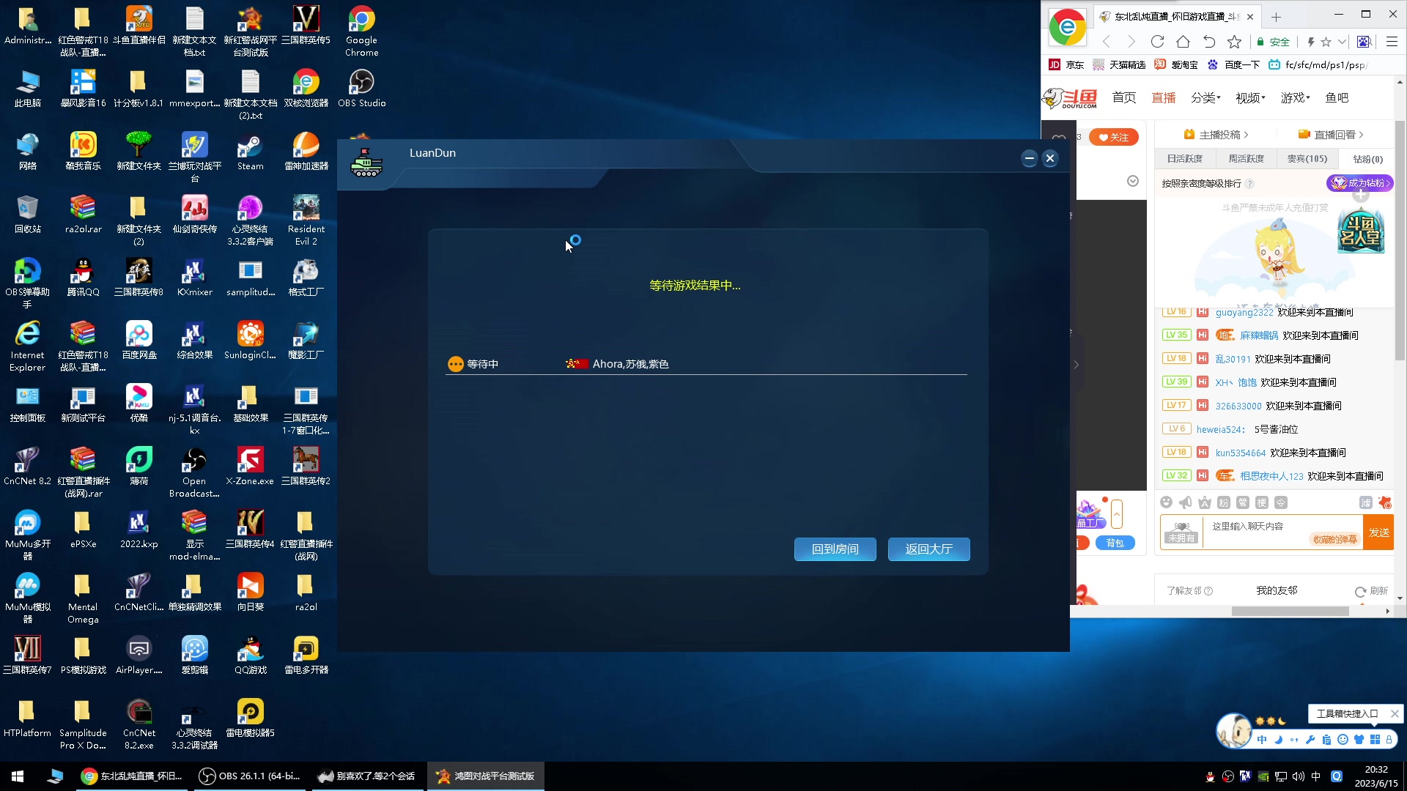
Task: Expand the 分类 dropdown in Douyu nav
Action: tap(1205, 98)
